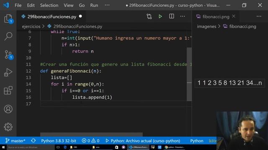Open more actions for fibonacci.png editor group
This screenshot has height=150, width=268.
point(259,16)
